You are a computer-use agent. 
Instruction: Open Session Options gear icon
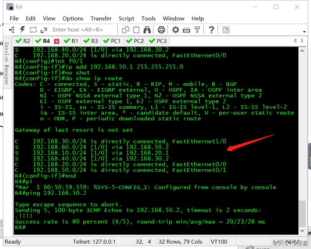[175, 30]
